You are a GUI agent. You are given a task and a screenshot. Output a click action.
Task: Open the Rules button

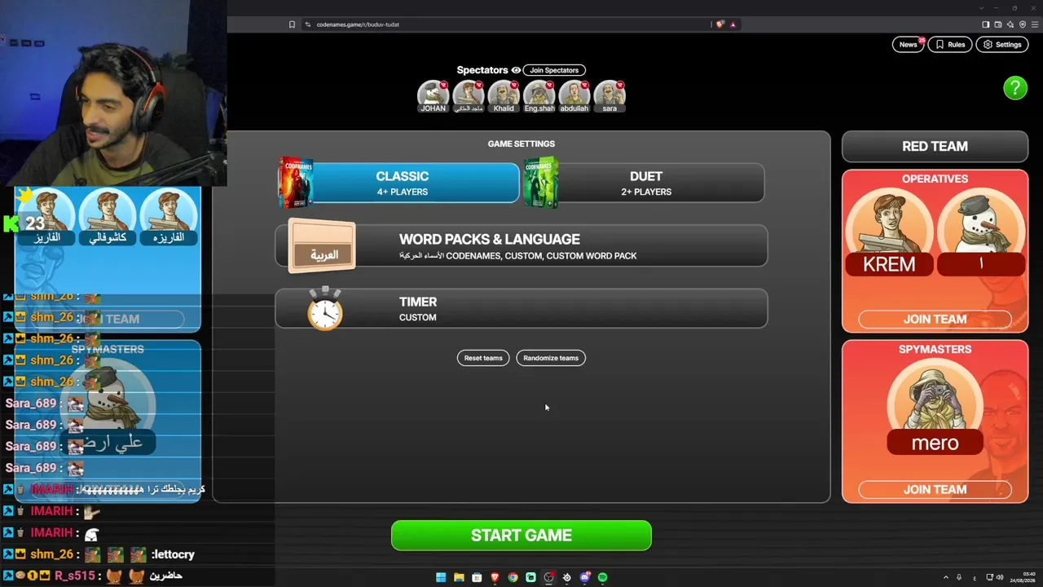[x=950, y=45]
